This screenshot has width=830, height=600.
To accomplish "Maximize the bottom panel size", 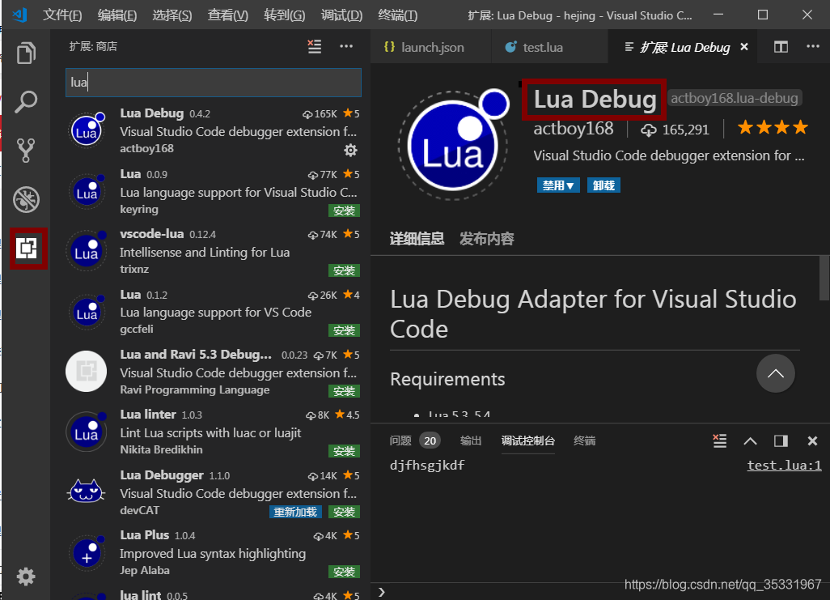I will 750,441.
